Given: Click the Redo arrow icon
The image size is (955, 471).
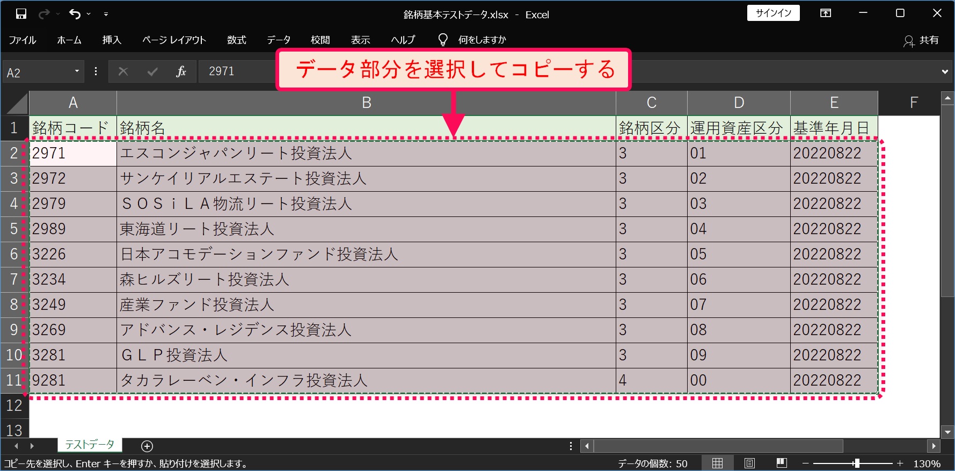Looking at the screenshot, I should (x=44, y=14).
